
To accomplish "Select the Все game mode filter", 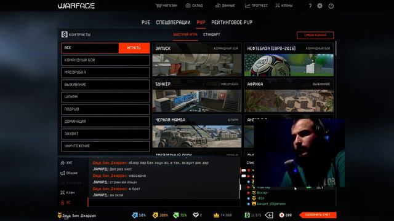I will point(90,48).
